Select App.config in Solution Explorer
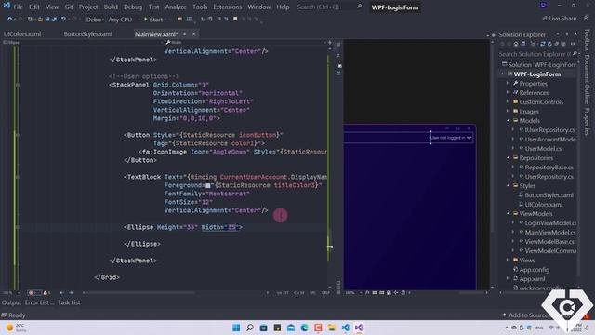Viewport: 595px width, 335px height. (x=534, y=270)
